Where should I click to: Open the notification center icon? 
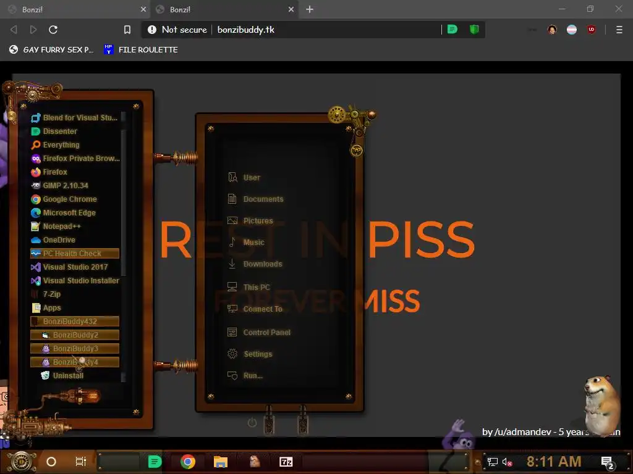(x=608, y=462)
